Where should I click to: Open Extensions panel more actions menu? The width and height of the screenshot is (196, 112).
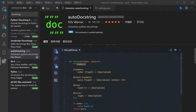(x=36, y=8)
